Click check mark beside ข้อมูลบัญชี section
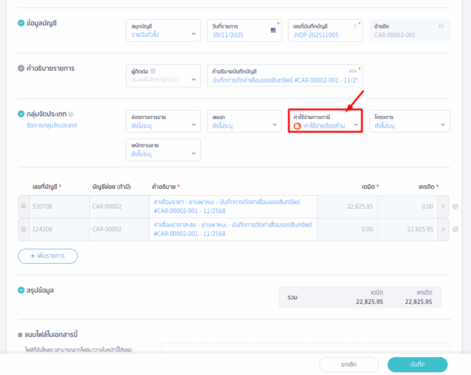Viewport: 471px width, 375px height. pyautogui.click(x=21, y=23)
